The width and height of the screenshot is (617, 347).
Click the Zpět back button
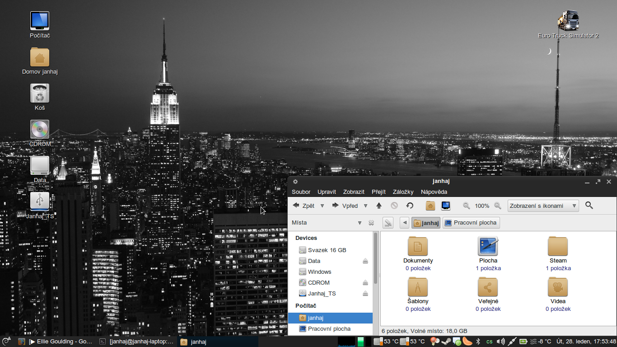[304, 206]
